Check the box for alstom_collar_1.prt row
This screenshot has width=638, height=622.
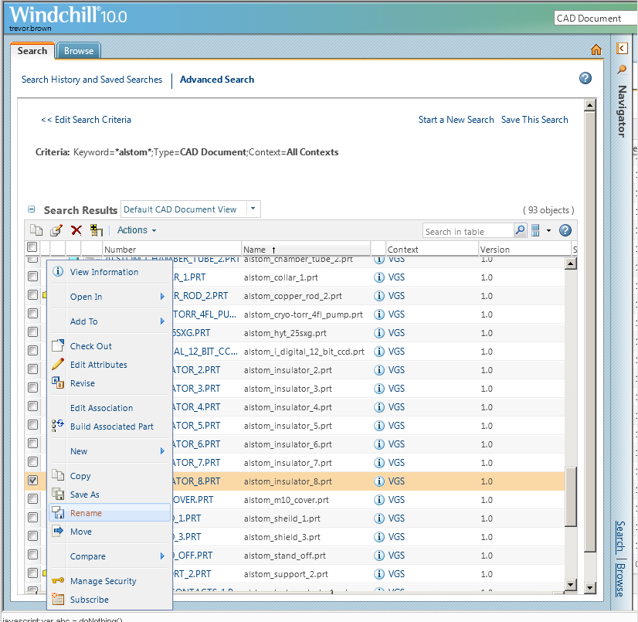(33, 277)
